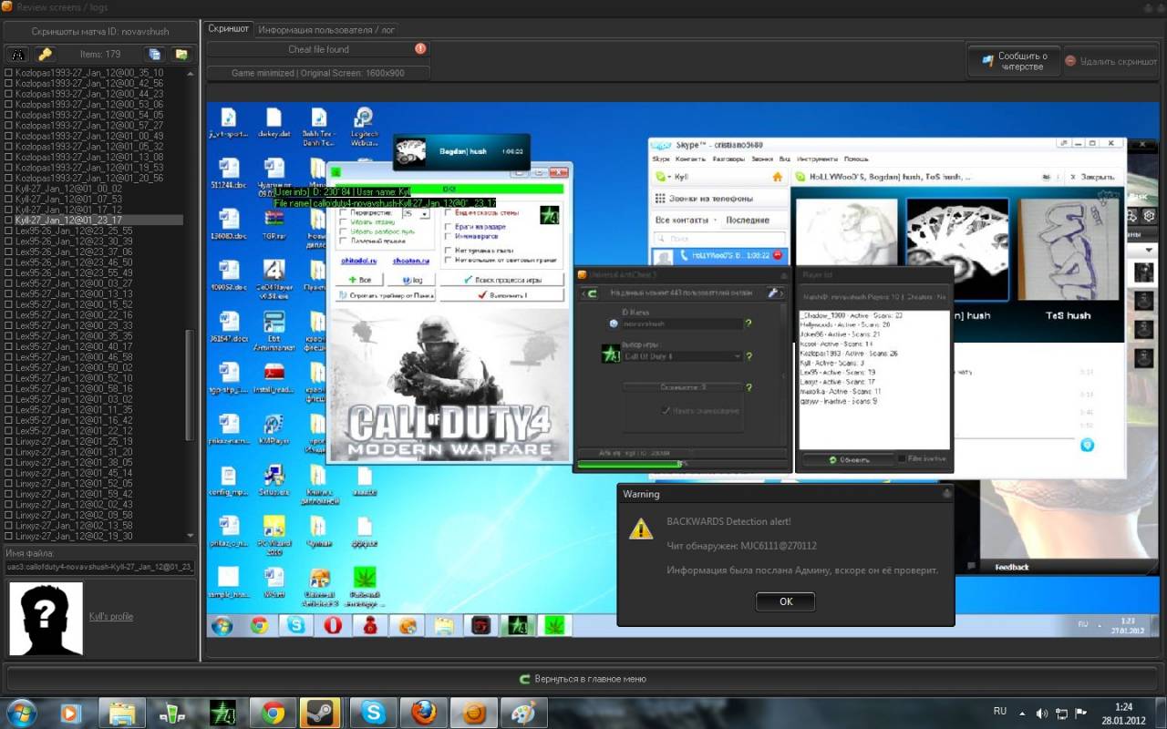Show hidden system tray icons
Screen dimensions: 1167x729
coord(1024,713)
